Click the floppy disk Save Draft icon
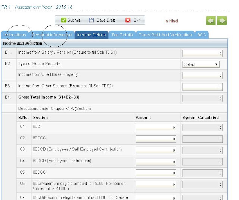The image size is (239, 200). click(91, 20)
